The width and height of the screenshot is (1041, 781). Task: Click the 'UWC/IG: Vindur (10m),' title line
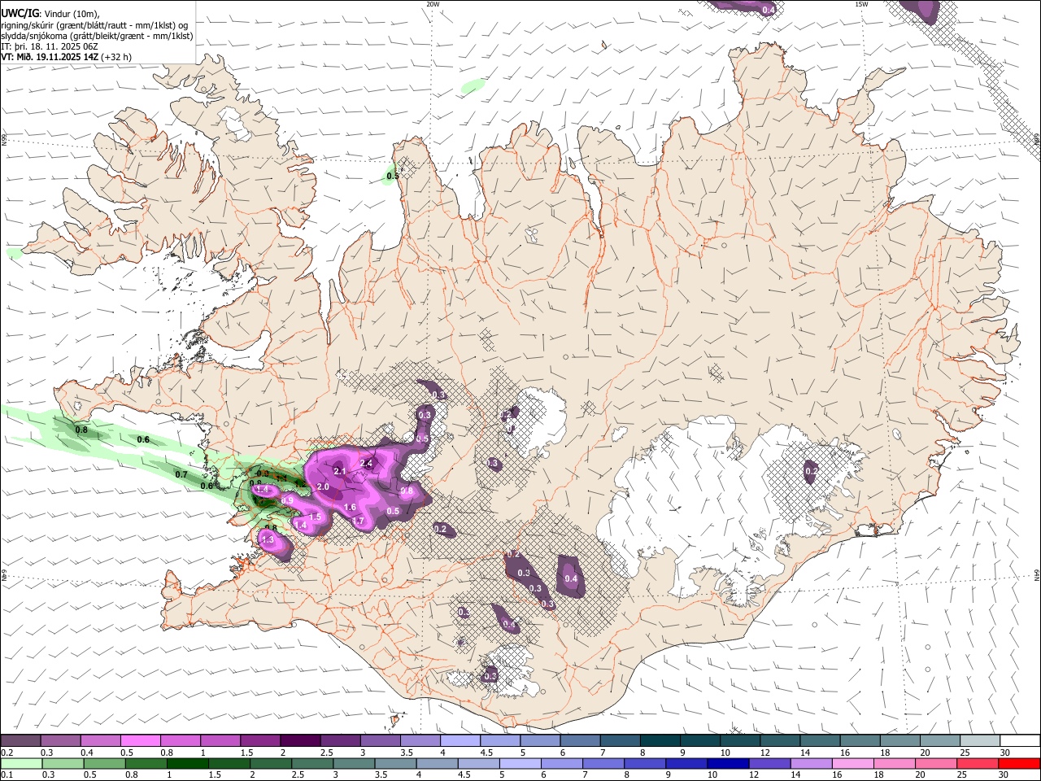point(50,14)
